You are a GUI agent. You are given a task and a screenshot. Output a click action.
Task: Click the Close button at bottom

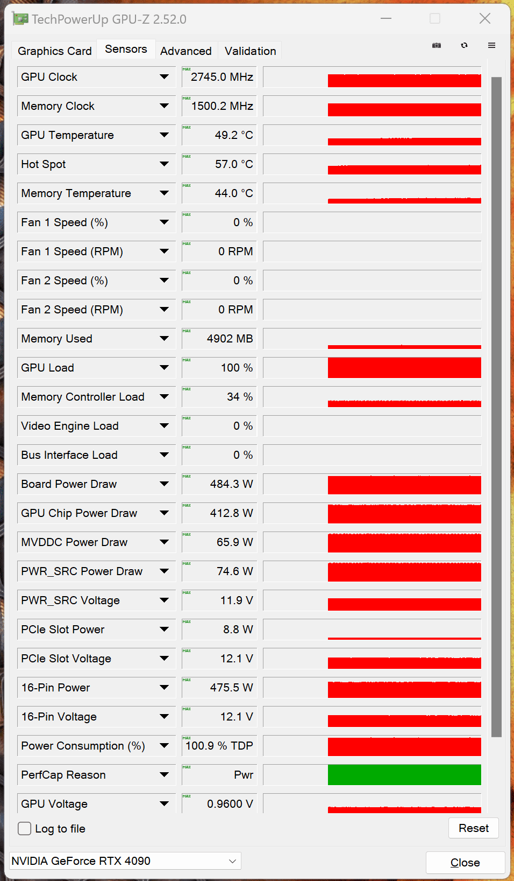[465, 863]
